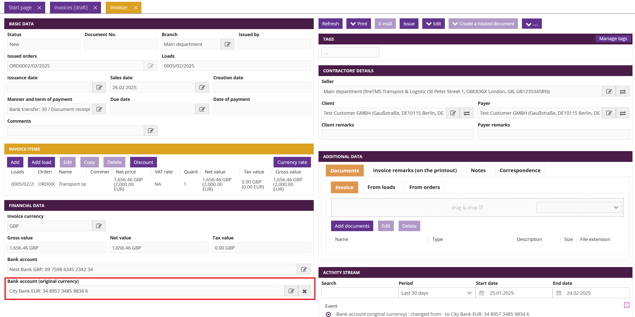Viewport: 635px width, 317px height.
Task: Click the Client swap contractor arrows icon
Action: coord(466,113)
